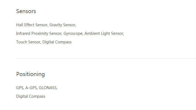This screenshot has width=196, height=110.
Task: Click Digital Compass under Positioning
Action: pyautogui.click(x=31, y=96)
